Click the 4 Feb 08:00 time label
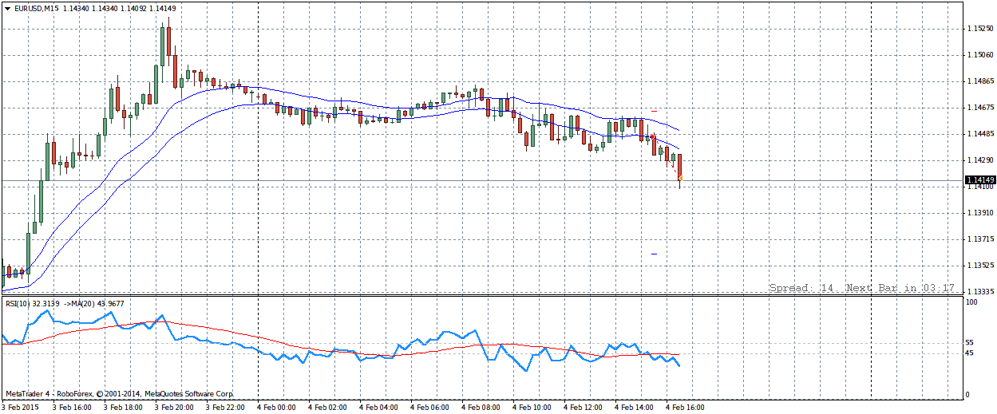The image size is (997, 414). pyautogui.click(x=481, y=408)
